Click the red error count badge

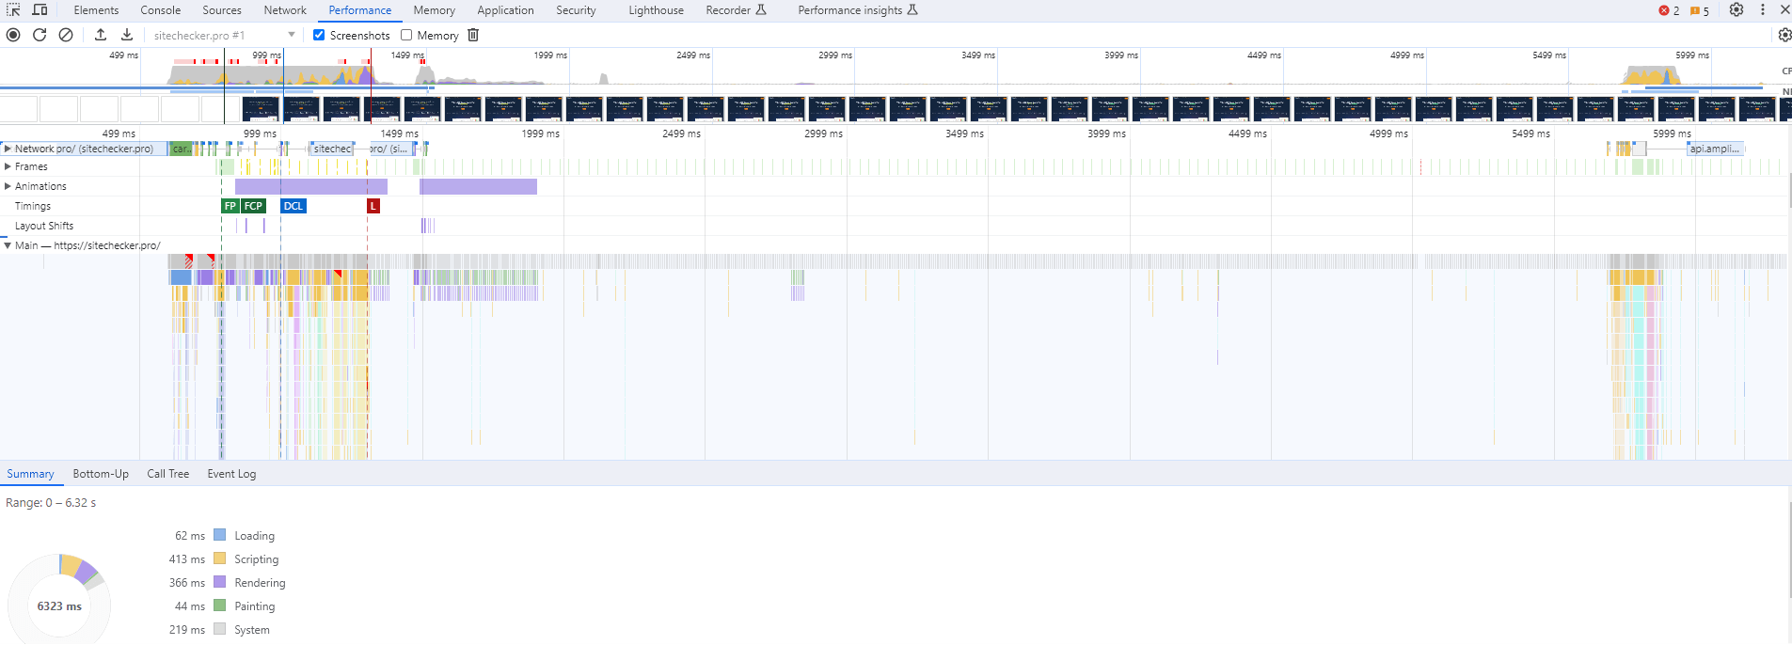pyautogui.click(x=1669, y=11)
